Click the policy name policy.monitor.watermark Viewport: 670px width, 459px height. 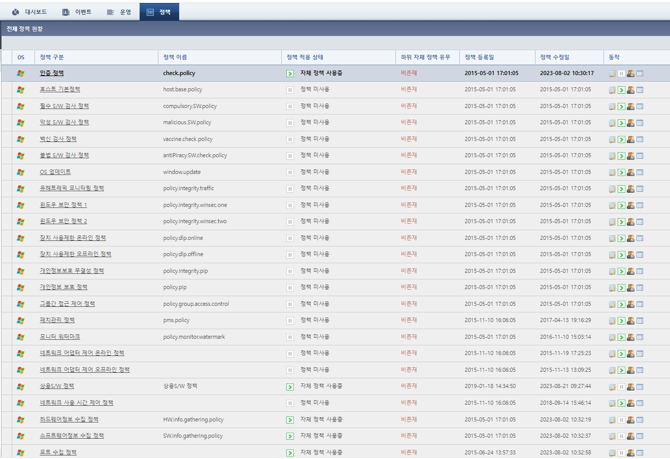(194, 337)
